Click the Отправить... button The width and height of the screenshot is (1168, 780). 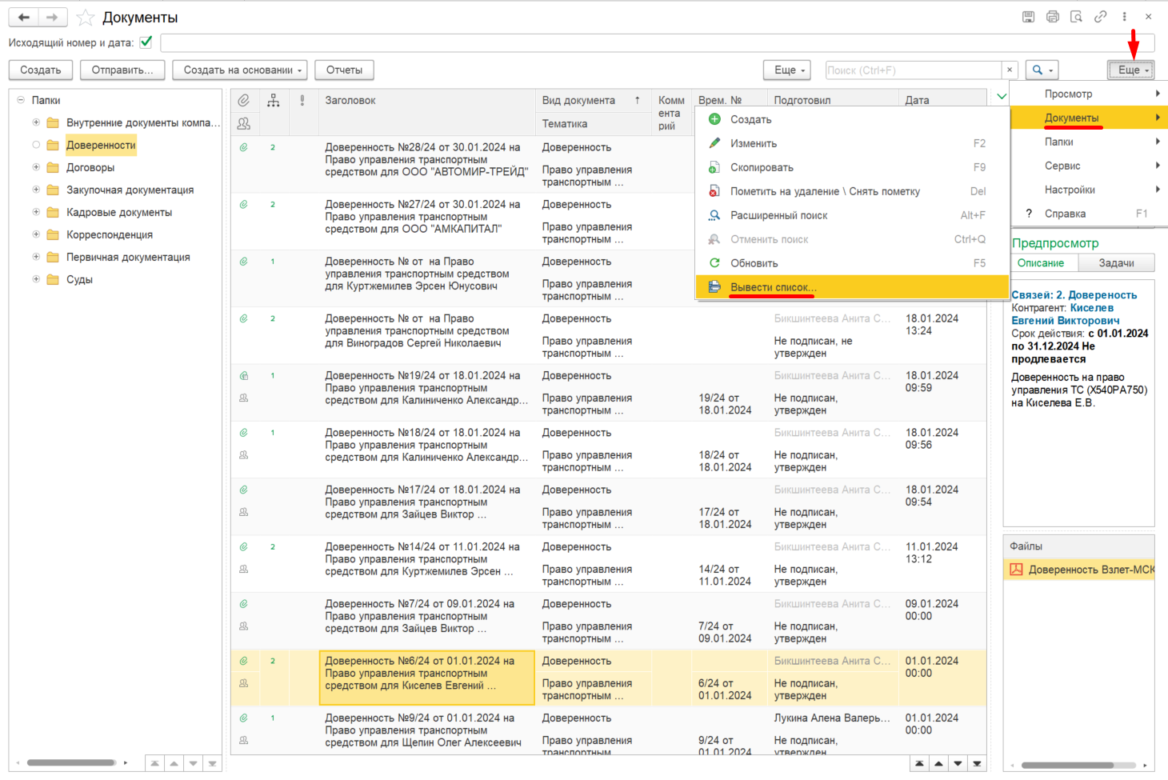pos(122,70)
